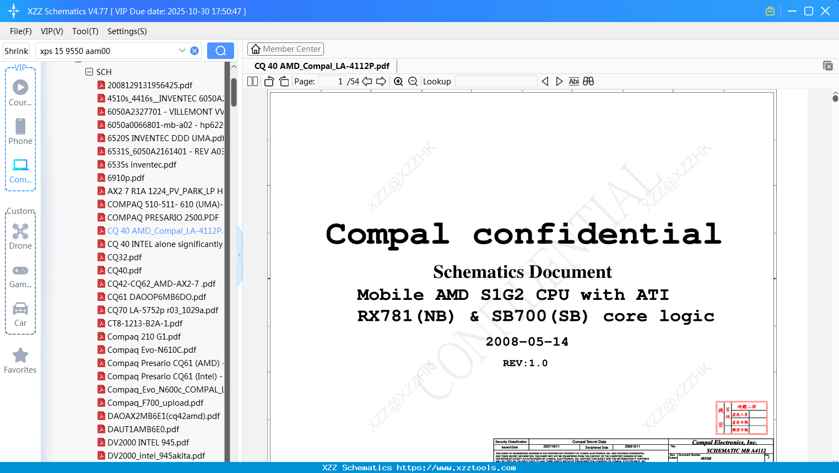Open the File(F) menu
Image resolution: width=839 pixels, height=473 pixels.
tap(21, 31)
